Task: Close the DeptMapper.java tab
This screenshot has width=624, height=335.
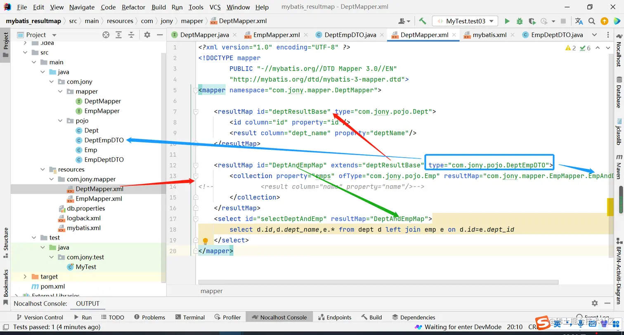Action: 235,35
